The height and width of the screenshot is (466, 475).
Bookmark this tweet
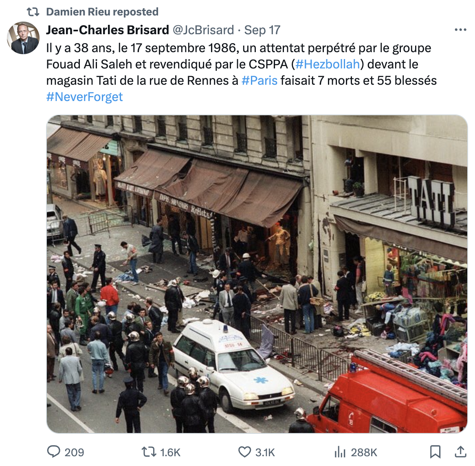435,452
